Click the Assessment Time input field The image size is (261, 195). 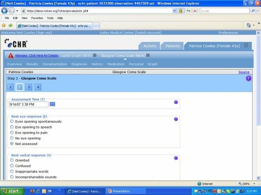point(29,104)
